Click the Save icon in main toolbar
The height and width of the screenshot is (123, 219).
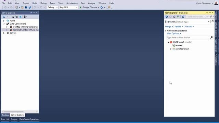pyautogui.click(x=26, y=8)
